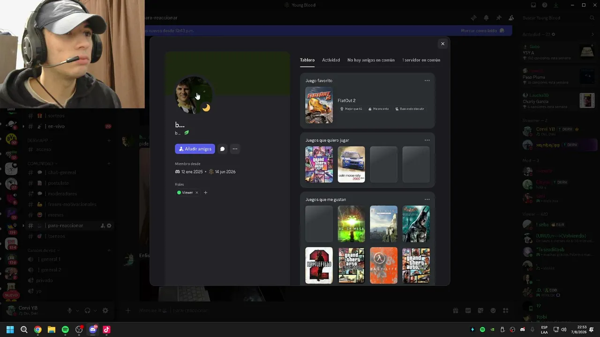Screen dimensions: 600x337
Task: Create invite for para-reaccionar channel
Action: [103, 226]
